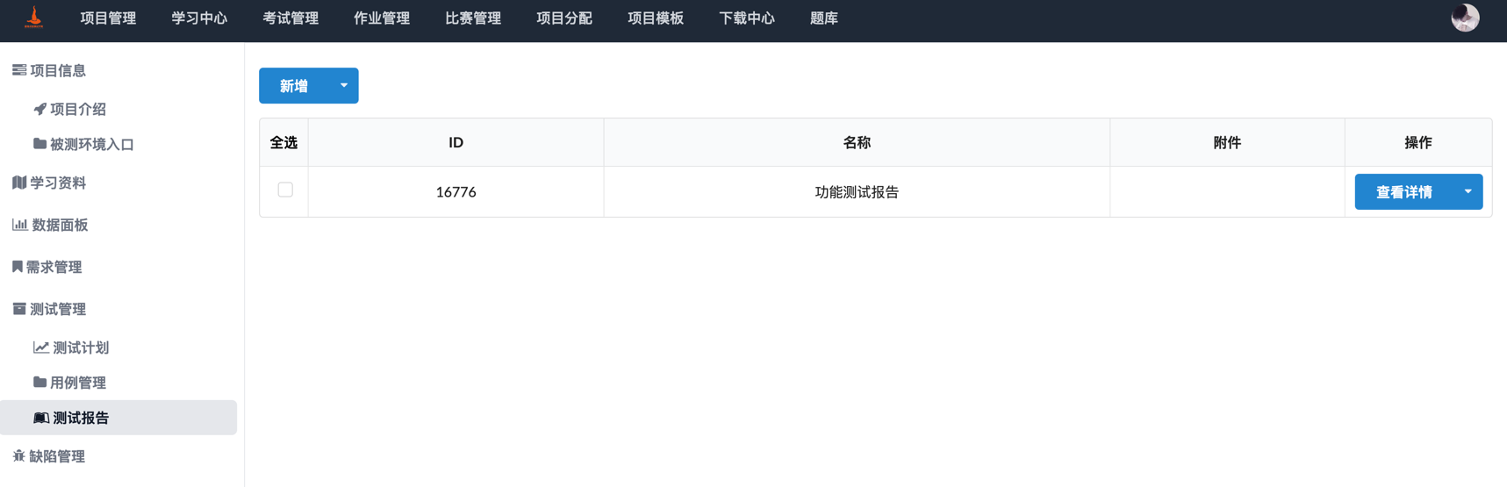Open 题库 from the top navigation
The height and width of the screenshot is (487, 1507).
(x=823, y=18)
